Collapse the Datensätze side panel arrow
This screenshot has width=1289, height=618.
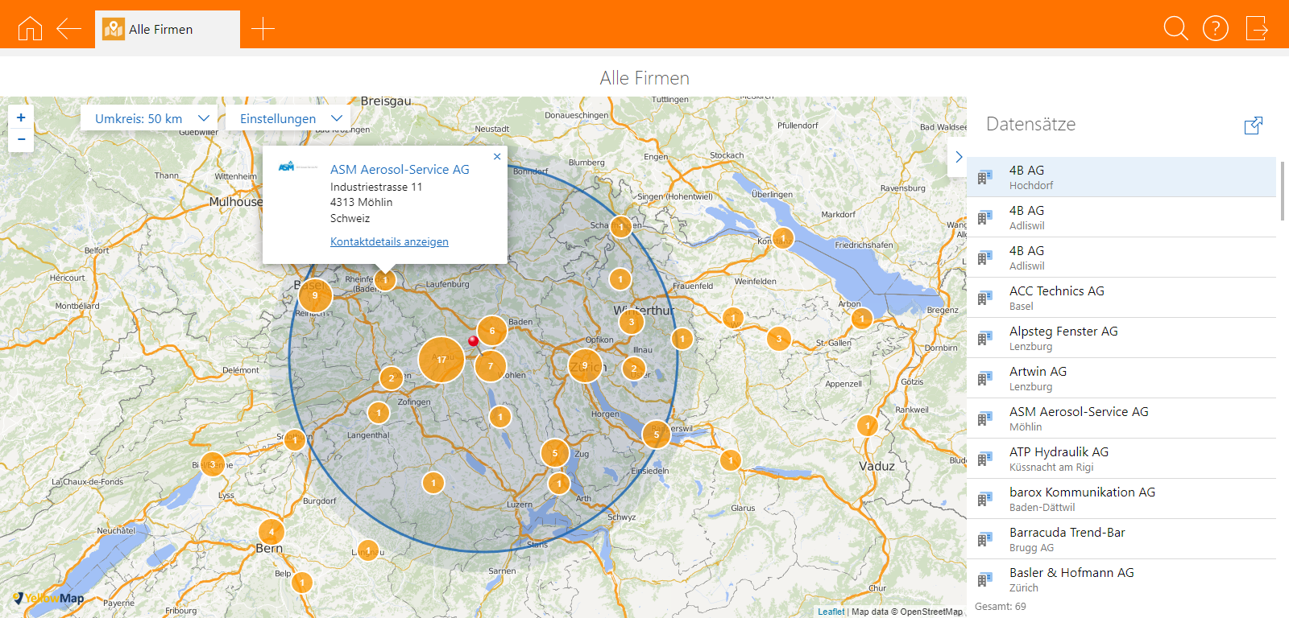[x=958, y=157]
